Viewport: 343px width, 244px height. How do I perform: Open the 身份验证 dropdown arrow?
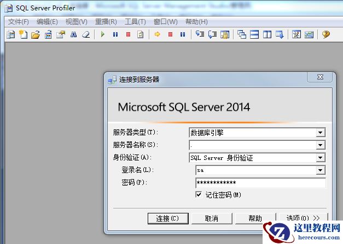[320, 158]
